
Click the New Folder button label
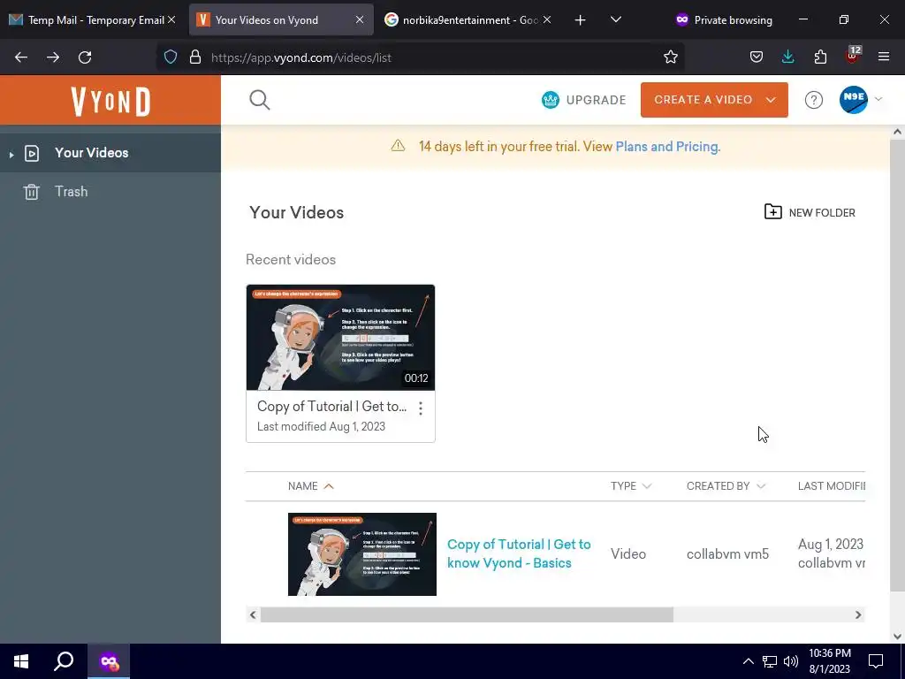click(x=822, y=213)
